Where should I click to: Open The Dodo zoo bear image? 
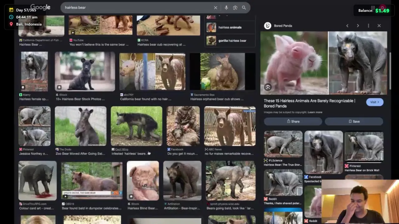click(x=80, y=126)
